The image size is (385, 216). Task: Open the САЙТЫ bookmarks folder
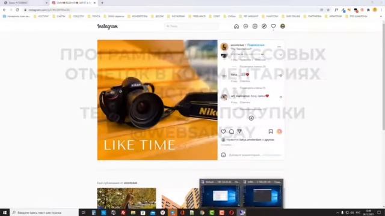tap(59, 16)
